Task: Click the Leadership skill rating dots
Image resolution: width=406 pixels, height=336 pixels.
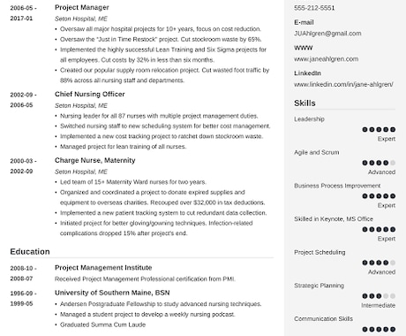Action: point(379,129)
